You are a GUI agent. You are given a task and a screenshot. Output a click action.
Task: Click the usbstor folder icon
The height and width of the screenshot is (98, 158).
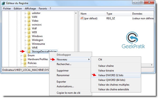(29, 13)
